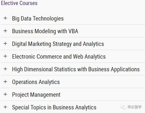Expand Digital Marketing Strategy and Analytics title
Image resolution: width=145 pixels, height=113 pixels.
[58, 44]
